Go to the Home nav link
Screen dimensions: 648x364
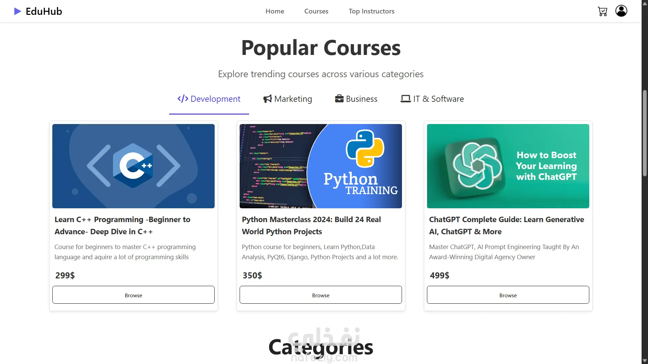(x=275, y=11)
